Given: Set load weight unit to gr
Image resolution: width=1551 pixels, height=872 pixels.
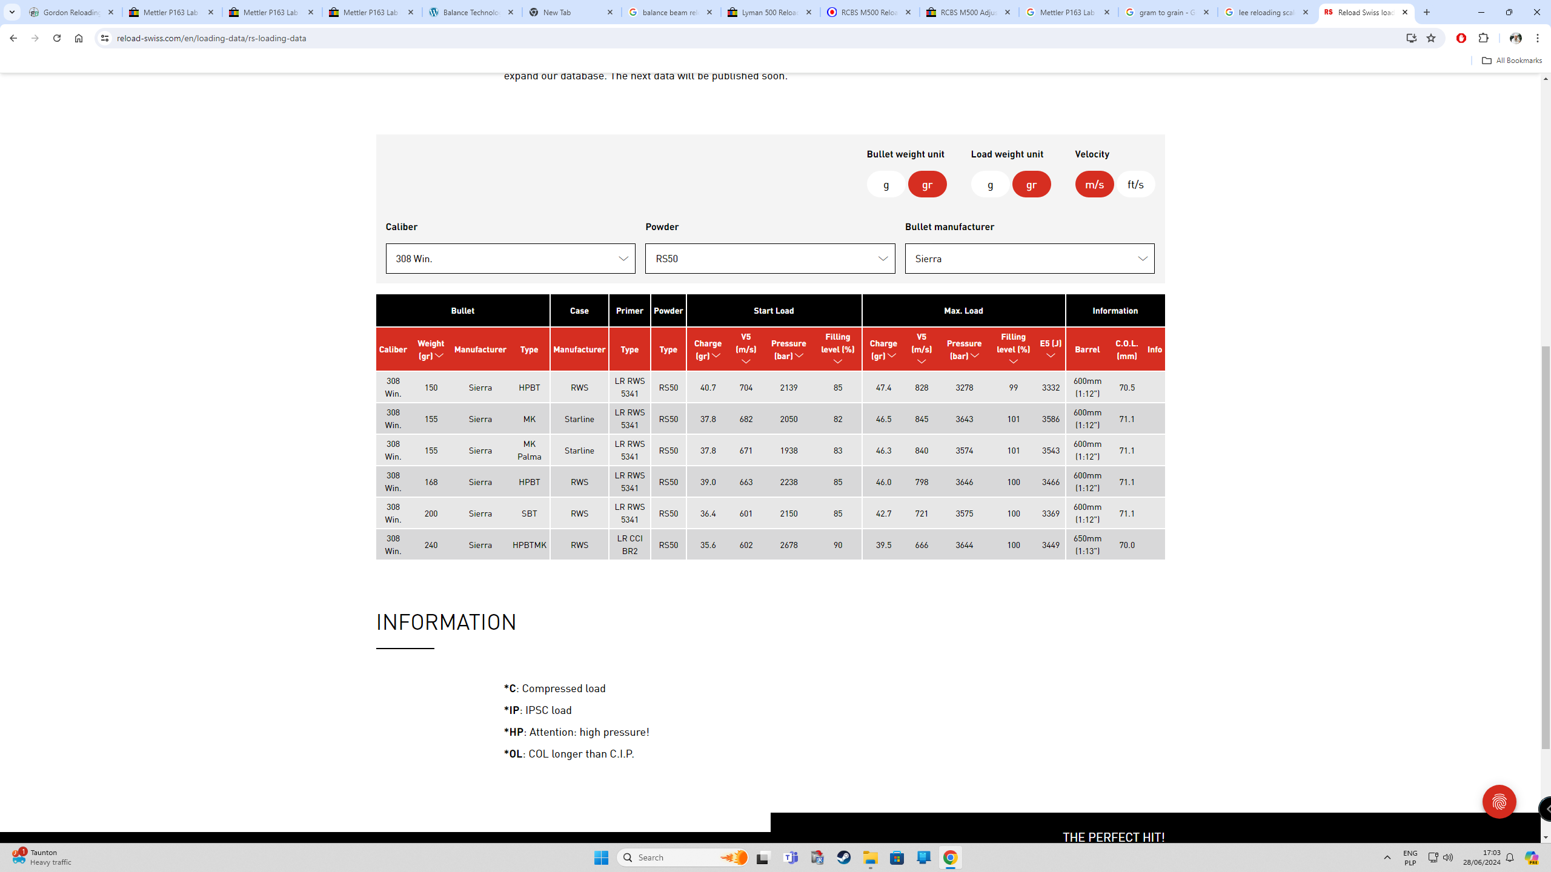Looking at the screenshot, I should [1031, 184].
